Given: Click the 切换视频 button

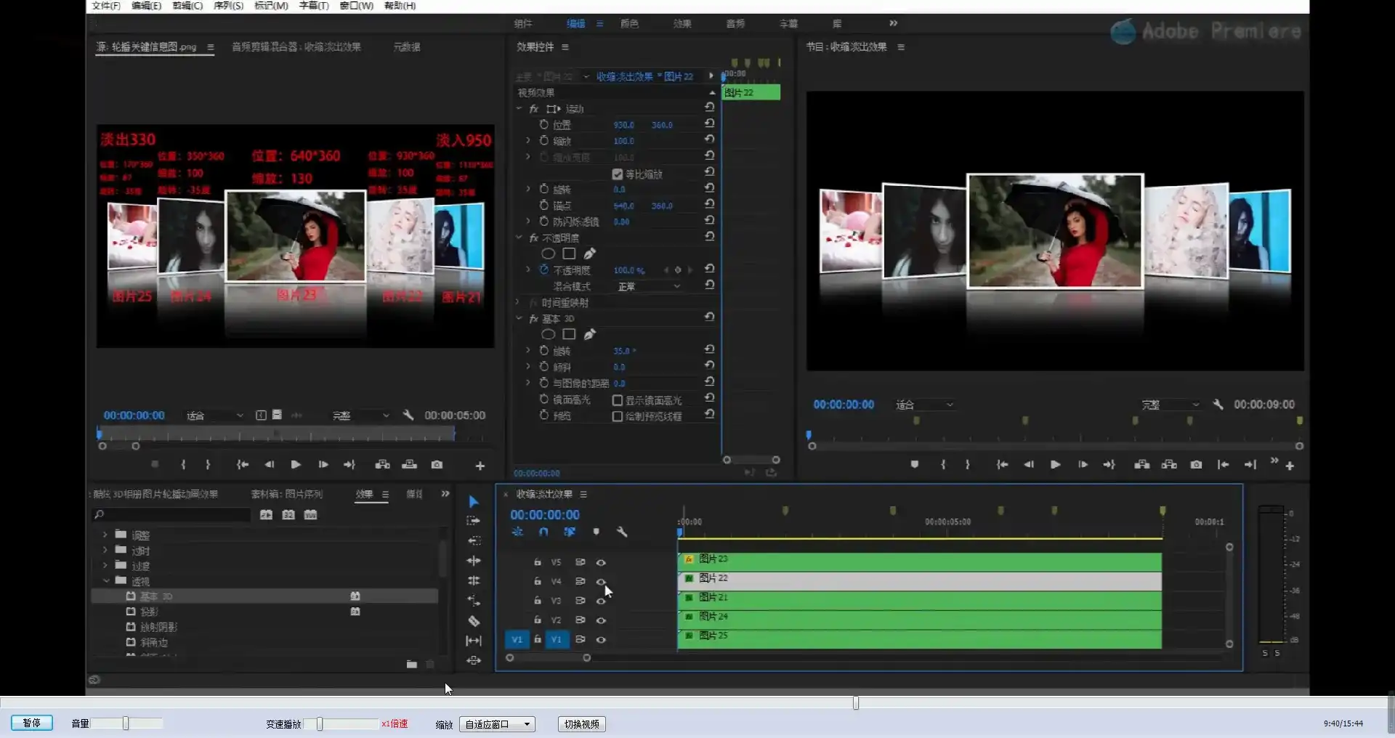Looking at the screenshot, I should coord(581,724).
